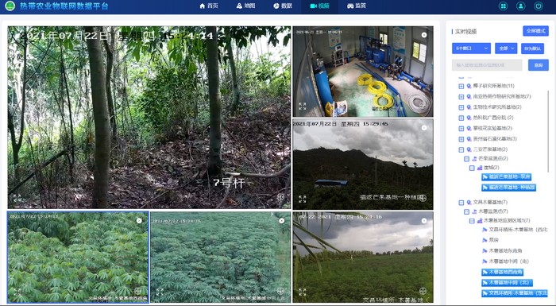Switch to the 数据 data tab
Image resolution: width=556 pixels, height=306 pixels.
(283, 6)
